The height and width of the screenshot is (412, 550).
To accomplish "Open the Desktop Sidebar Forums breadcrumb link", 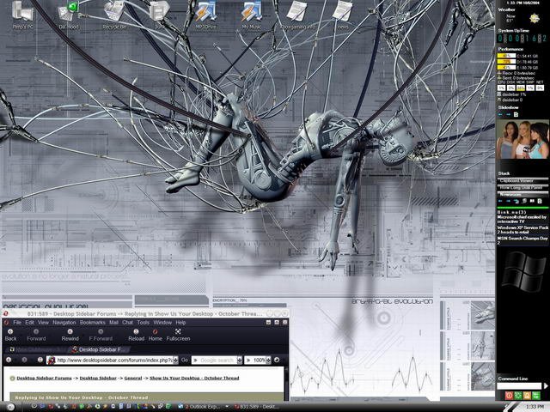I will (x=44, y=378).
